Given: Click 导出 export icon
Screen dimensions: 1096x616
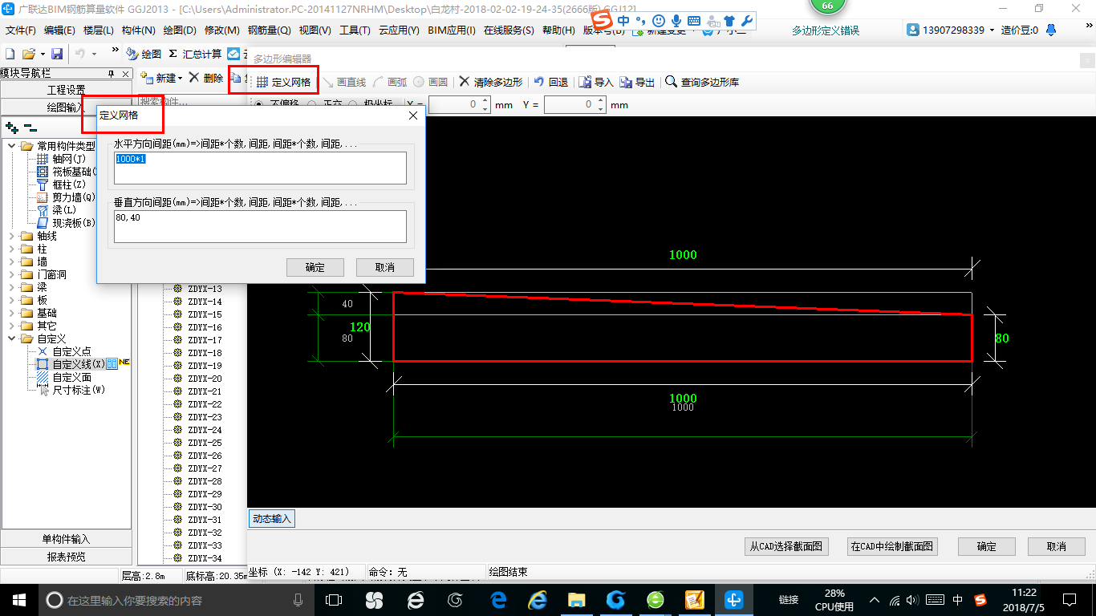Looking at the screenshot, I should [637, 82].
